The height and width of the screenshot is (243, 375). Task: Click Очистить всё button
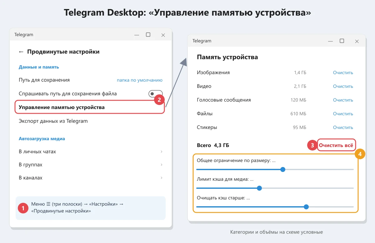[336, 145]
